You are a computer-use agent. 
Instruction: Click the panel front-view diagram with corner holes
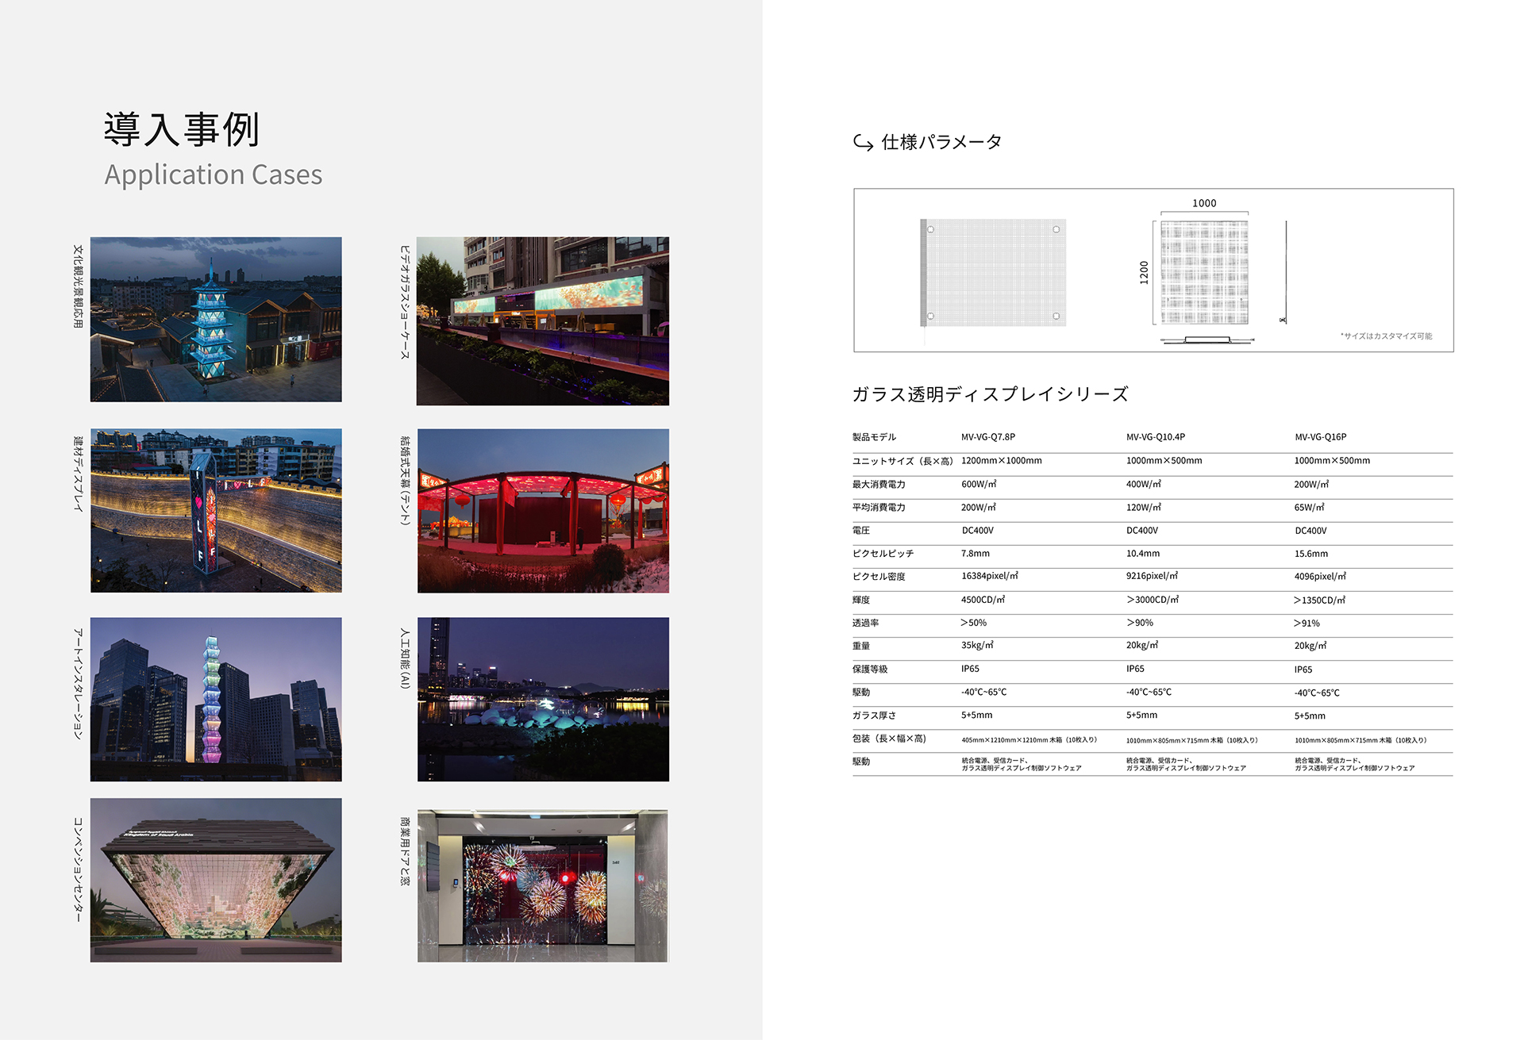tap(993, 273)
